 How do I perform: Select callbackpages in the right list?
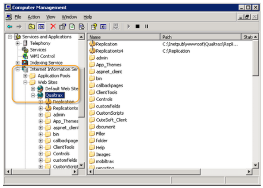[109, 85]
